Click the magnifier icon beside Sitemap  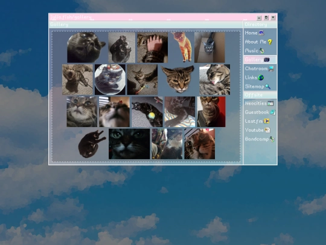[268, 87]
